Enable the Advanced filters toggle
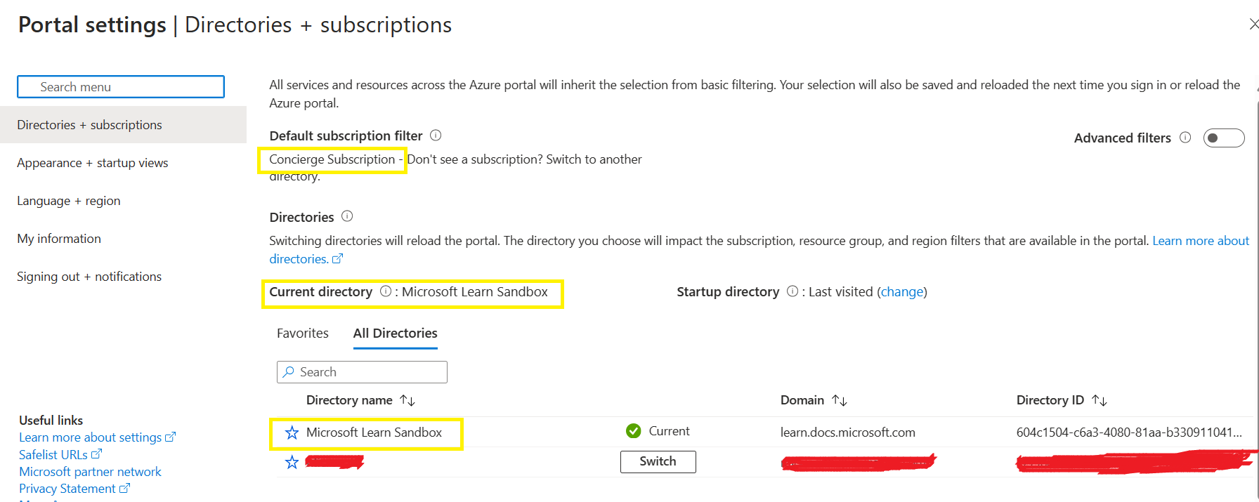The height and width of the screenshot is (502, 1259). pyautogui.click(x=1223, y=138)
